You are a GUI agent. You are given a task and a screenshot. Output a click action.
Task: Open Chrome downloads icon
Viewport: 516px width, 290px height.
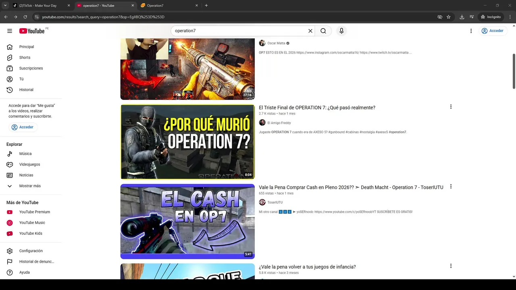coord(462,17)
